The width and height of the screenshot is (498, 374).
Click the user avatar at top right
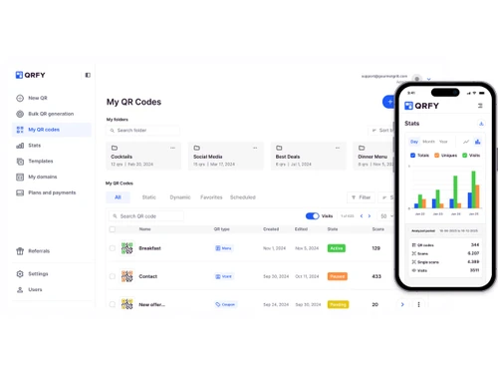coord(416,79)
